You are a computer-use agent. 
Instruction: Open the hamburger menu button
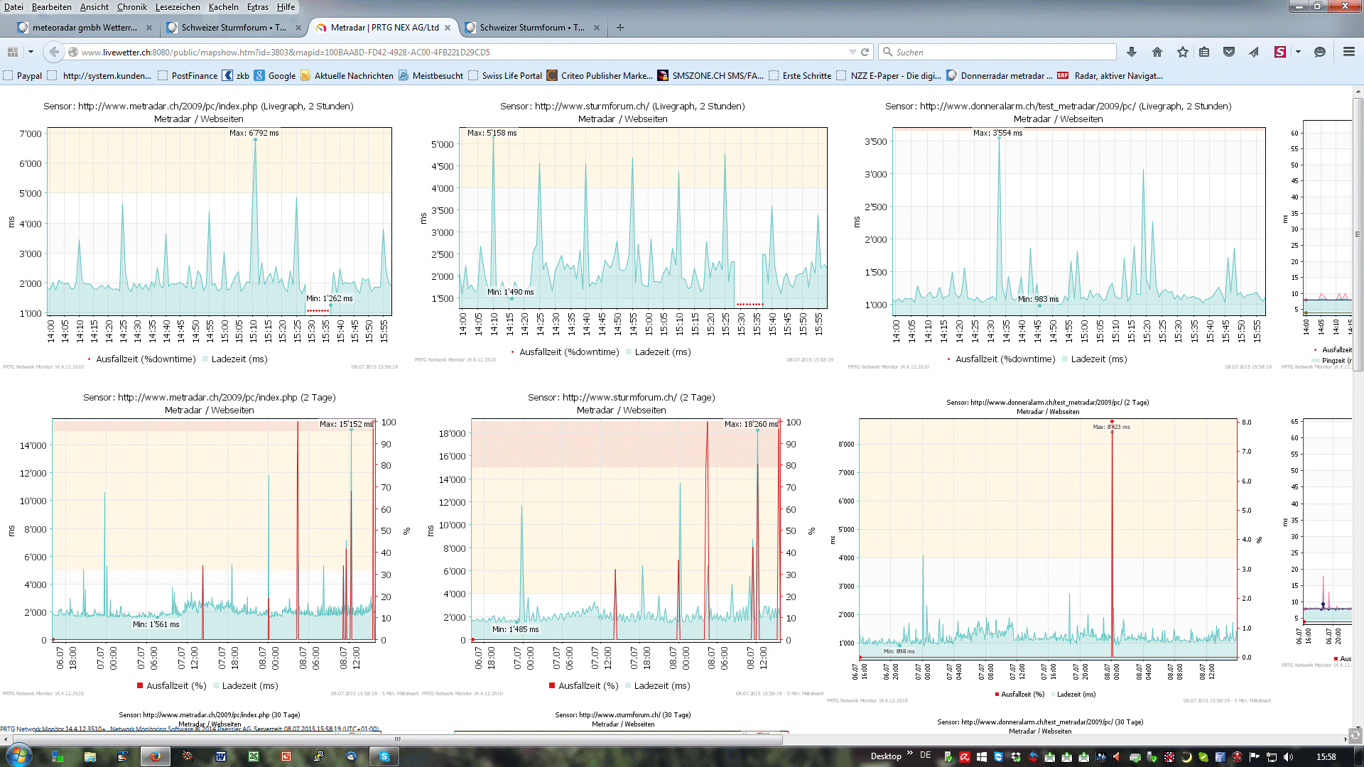(1348, 52)
